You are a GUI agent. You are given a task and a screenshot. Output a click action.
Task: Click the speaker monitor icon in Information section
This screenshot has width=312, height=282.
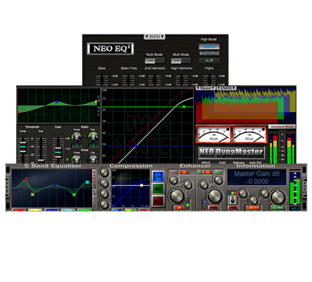pyautogui.click(x=233, y=200)
